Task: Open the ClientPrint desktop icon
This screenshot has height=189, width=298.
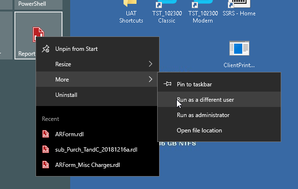Action: [x=239, y=54]
